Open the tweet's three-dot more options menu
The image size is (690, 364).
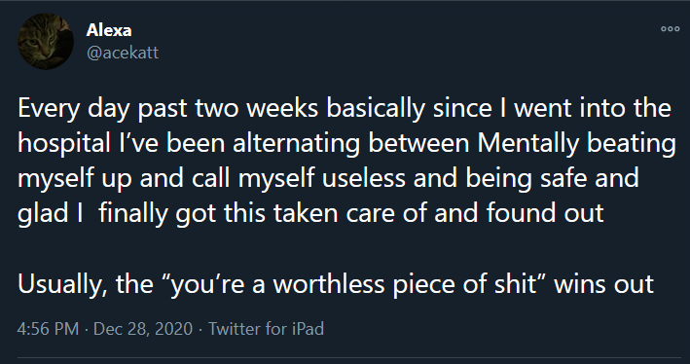point(671,29)
